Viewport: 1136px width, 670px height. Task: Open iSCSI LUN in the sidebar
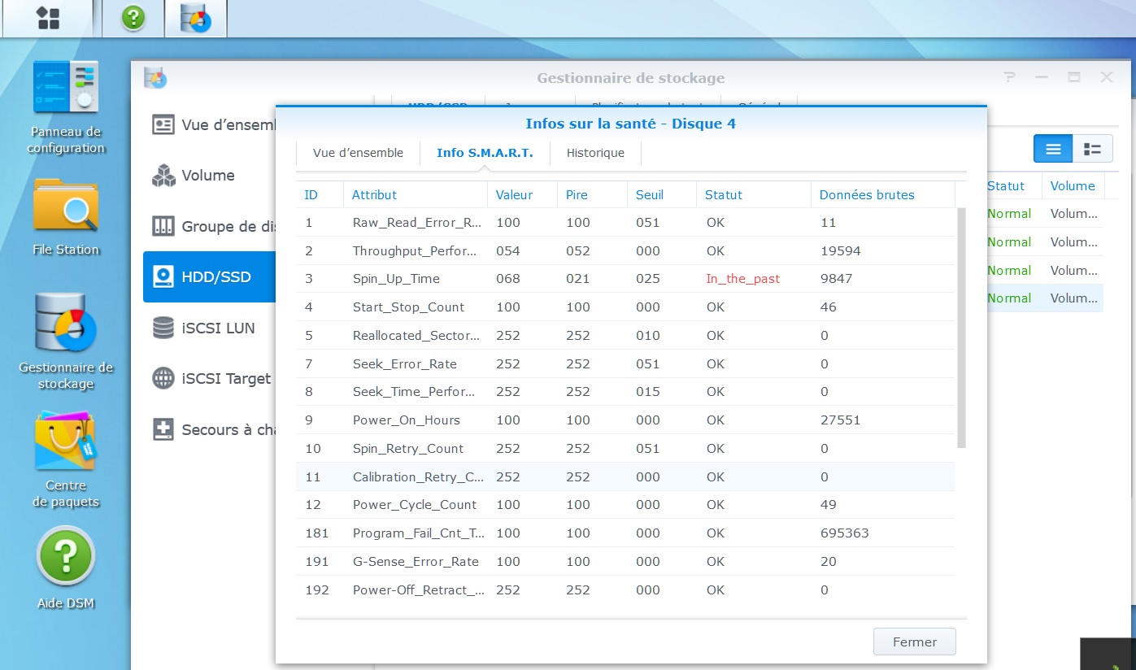(x=217, y=328)
